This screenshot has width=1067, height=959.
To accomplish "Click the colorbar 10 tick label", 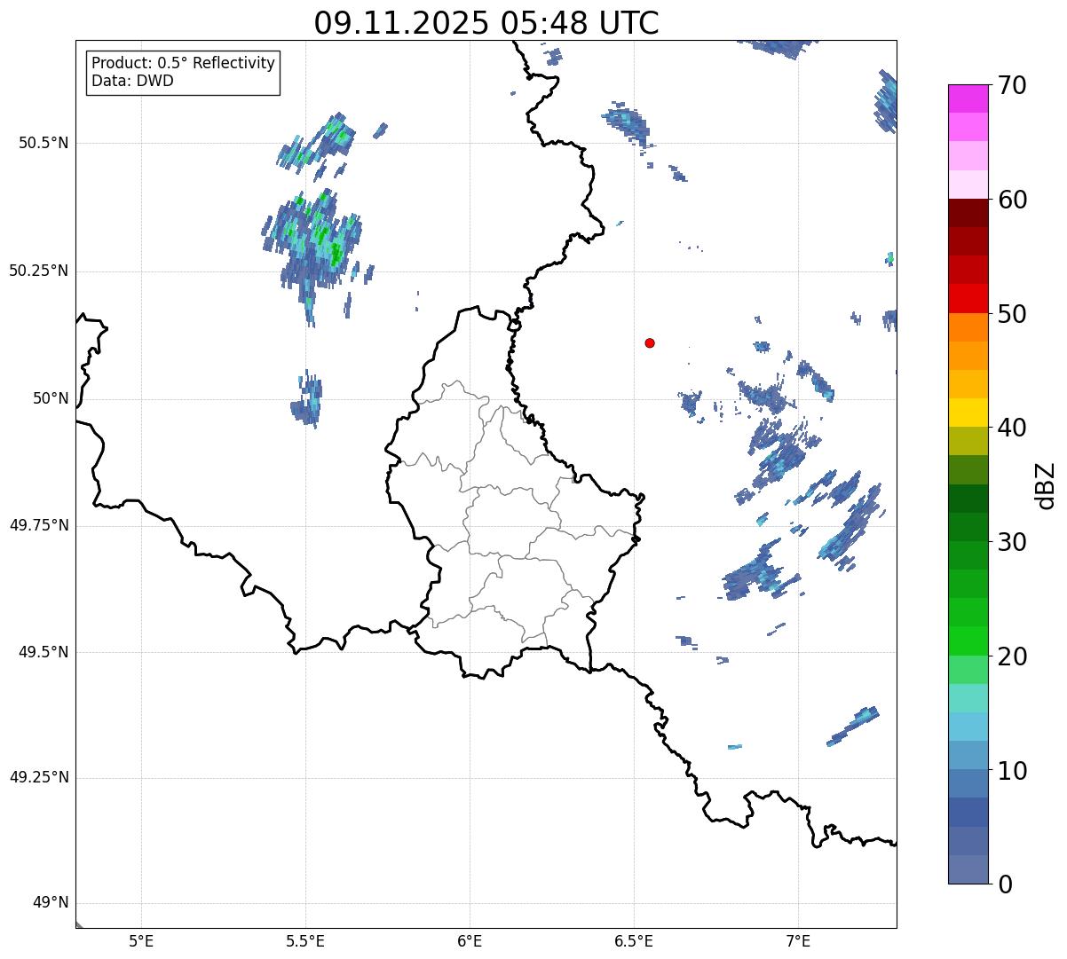I will [1012, 770].
